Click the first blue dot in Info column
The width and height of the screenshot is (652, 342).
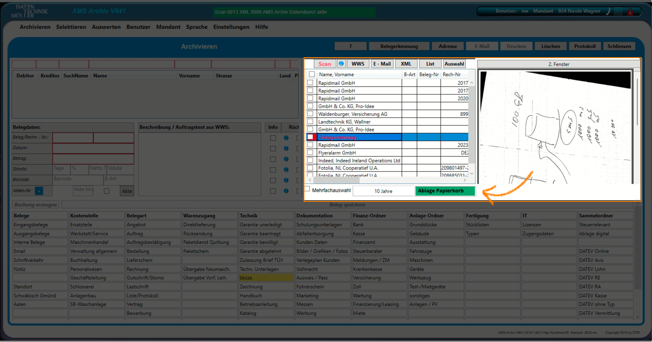[x=286, y=138]
